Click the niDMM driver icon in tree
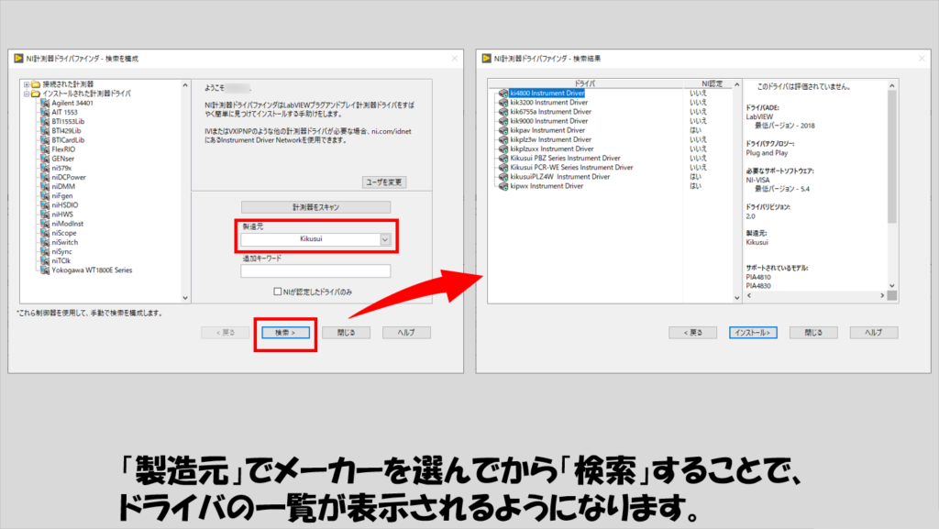The image size is (939, 529). point(44,187)
